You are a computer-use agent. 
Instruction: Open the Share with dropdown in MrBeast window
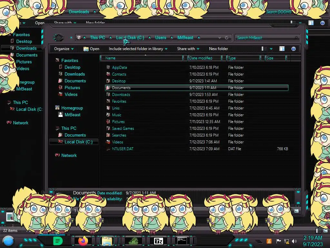188,49
